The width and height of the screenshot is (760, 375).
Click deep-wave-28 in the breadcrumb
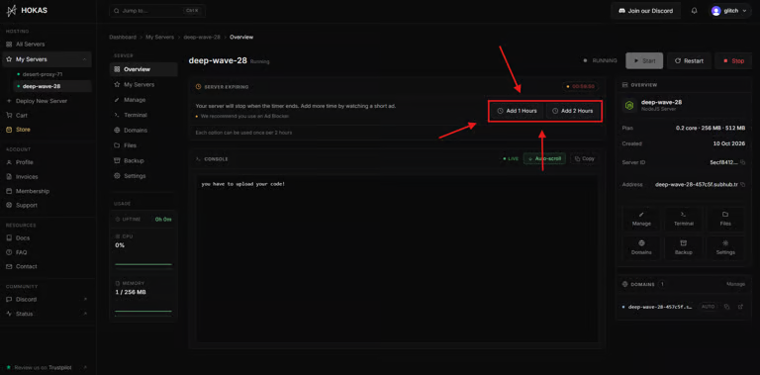coord(202,37)
